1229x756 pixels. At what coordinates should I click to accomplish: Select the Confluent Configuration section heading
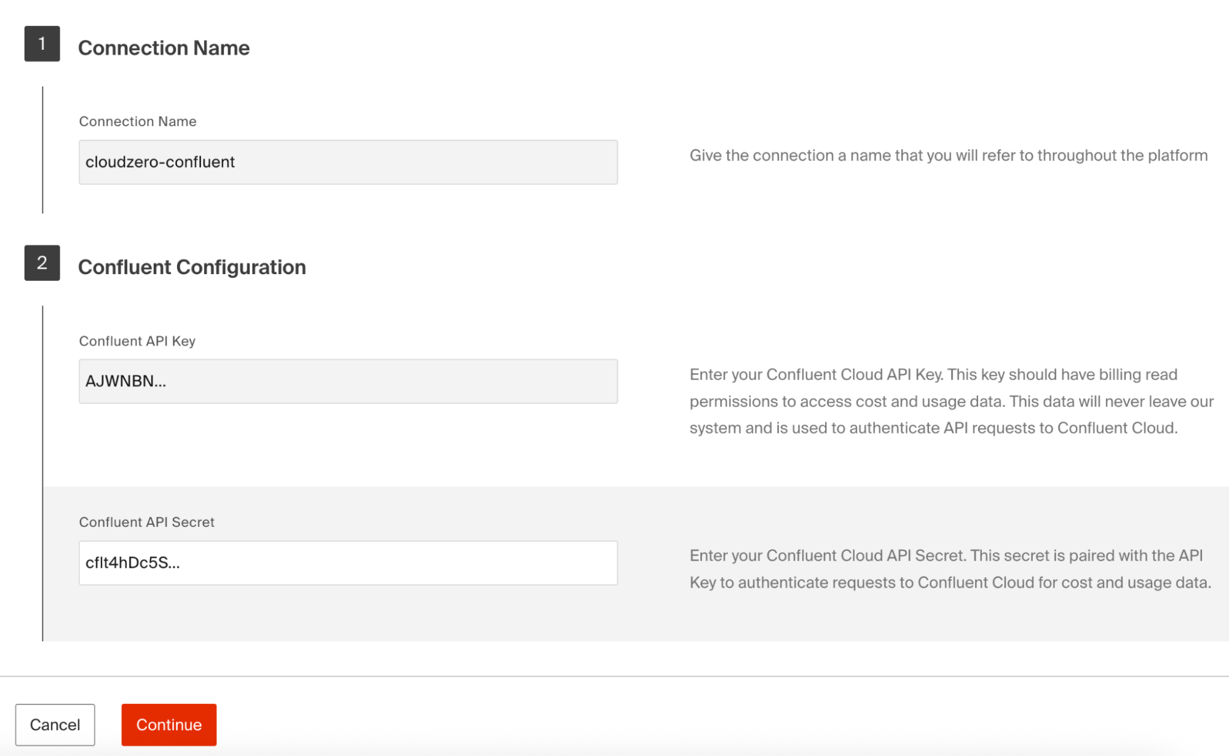tap(192, 267)
